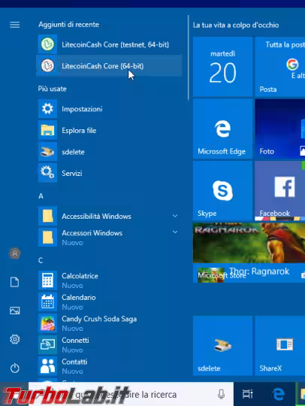Click the 'Più usate' heading
The width and height of the screenshot is (305, 406).
point(53,89)
